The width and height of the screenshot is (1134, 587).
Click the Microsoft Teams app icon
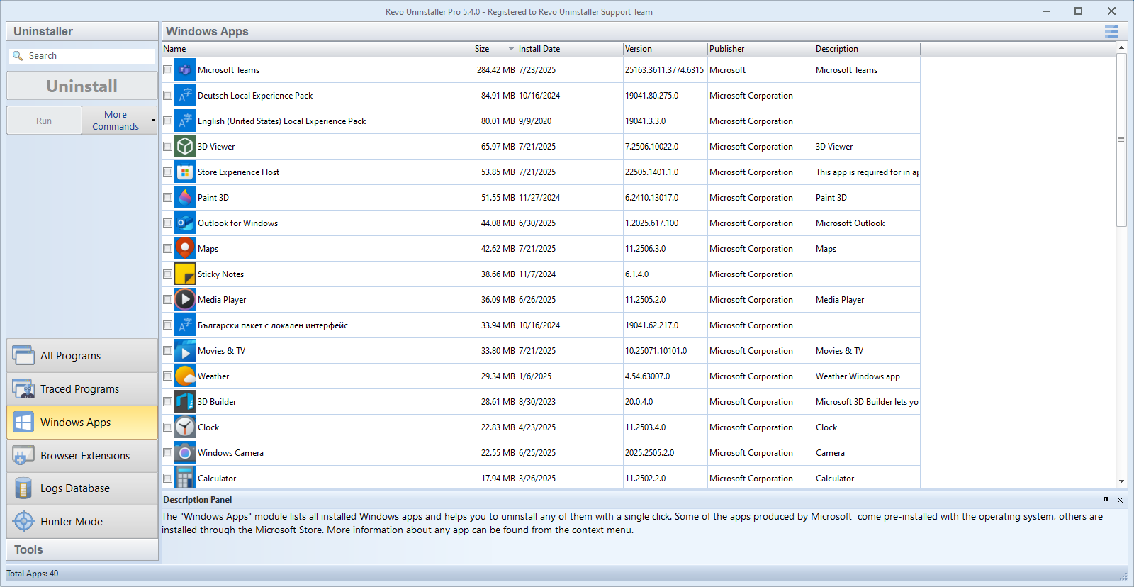185,70
